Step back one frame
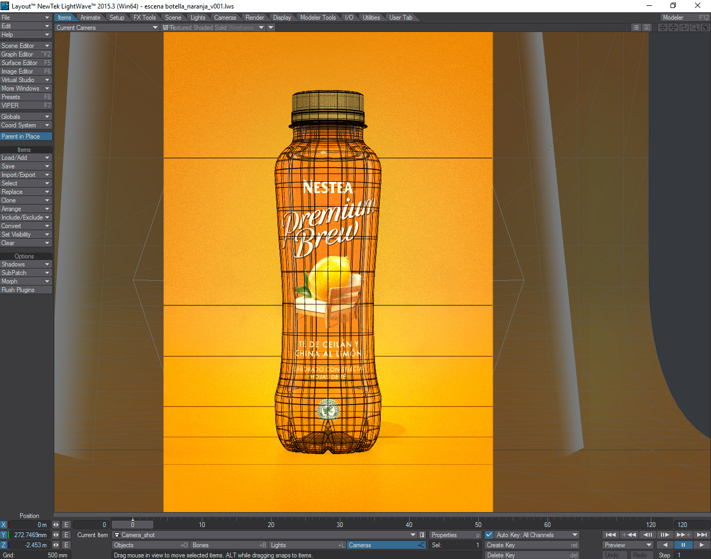Image resolution: width=711 pixels, height=559 pixels. pos(648,535)
